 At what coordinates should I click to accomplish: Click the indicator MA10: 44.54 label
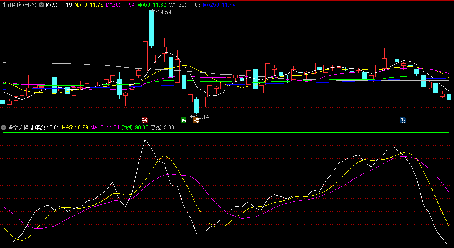click(105, 127)
